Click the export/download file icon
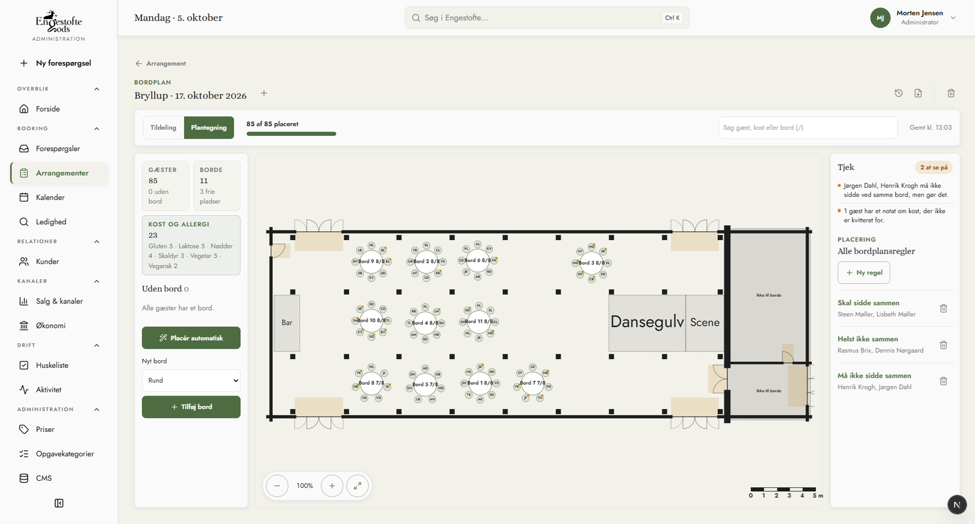 [918, 93]
